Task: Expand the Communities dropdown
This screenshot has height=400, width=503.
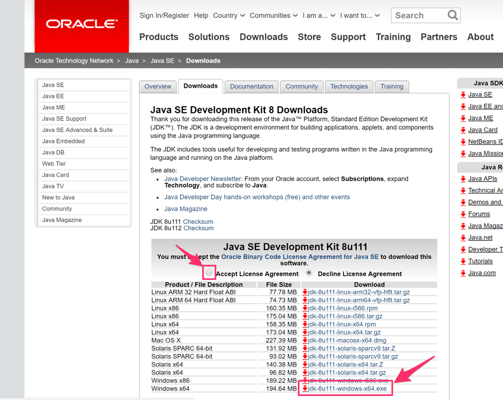Action: pyautogui.click(x=274, y=16)
